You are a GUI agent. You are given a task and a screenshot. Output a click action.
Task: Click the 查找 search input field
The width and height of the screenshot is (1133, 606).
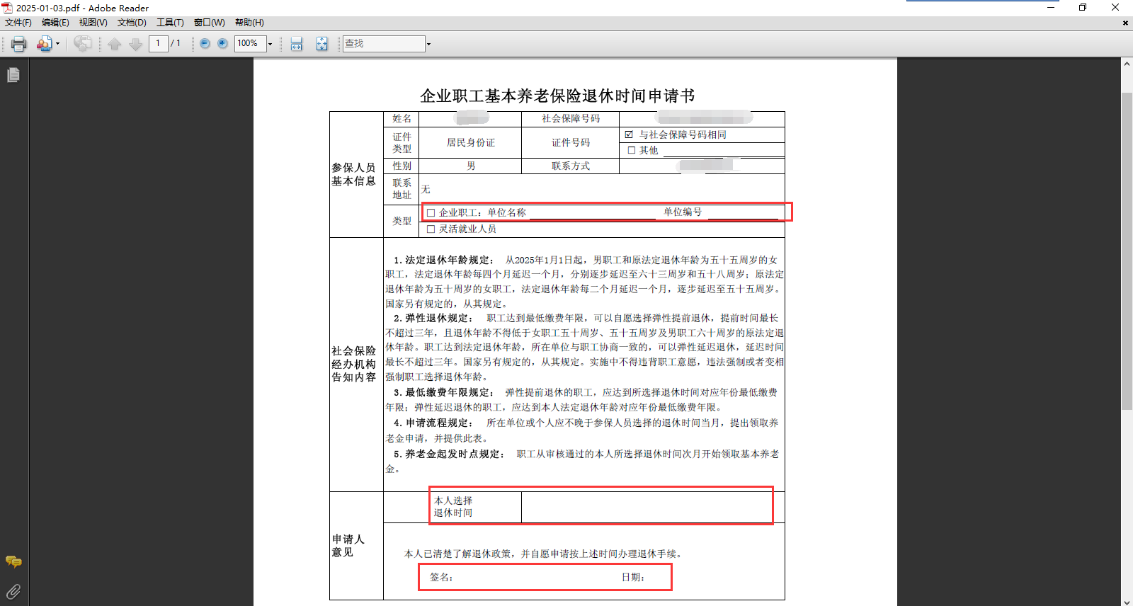coord(383,44)
